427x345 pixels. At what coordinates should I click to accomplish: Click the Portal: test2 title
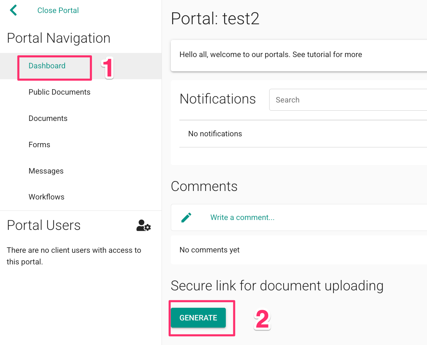pyautogui.click(x=215, y=19)
